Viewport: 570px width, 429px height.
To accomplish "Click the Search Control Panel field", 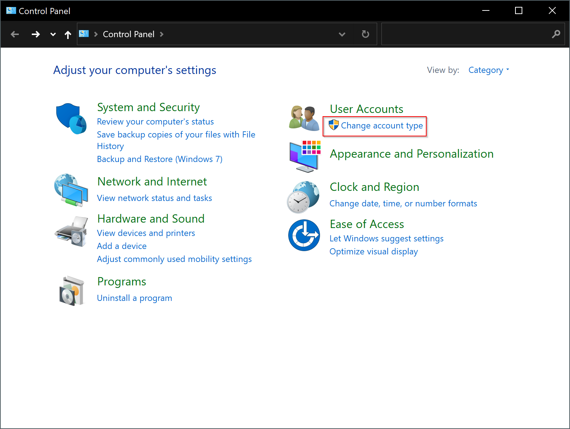I will tap(473, 34).
